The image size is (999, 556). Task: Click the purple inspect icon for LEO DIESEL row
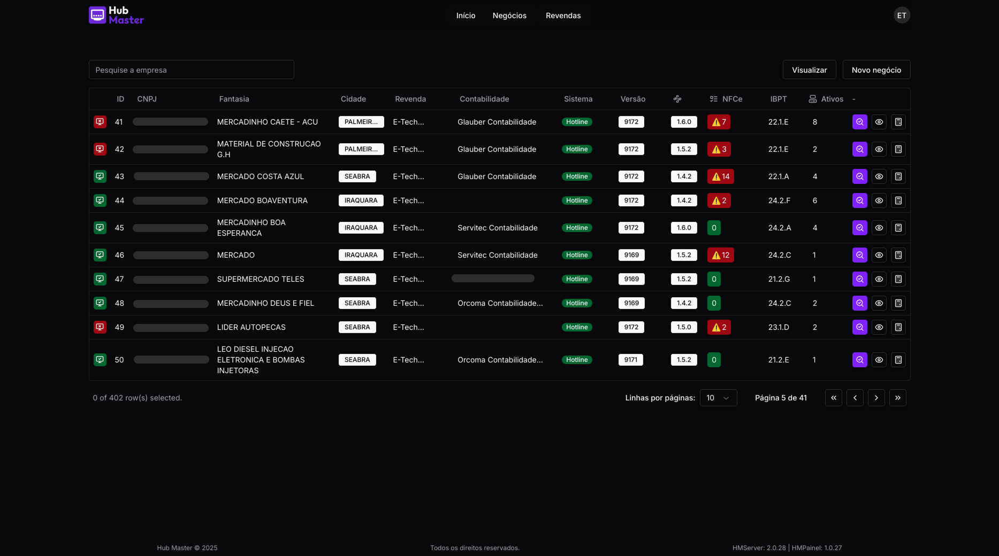(x=859, y=360)
